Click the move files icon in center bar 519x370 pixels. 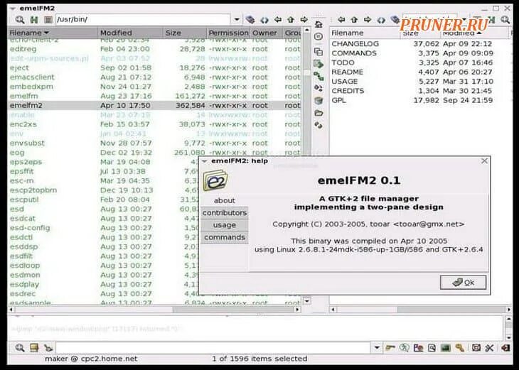click(319, 64)
